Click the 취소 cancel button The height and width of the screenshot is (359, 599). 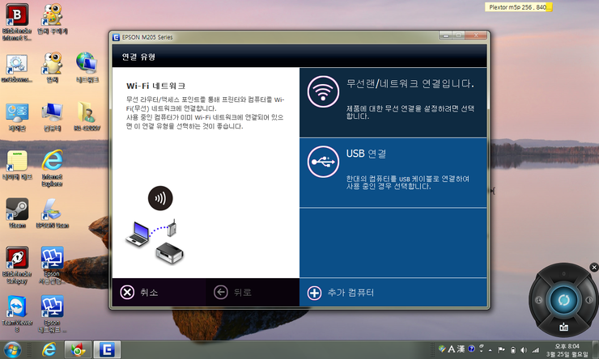143,293
